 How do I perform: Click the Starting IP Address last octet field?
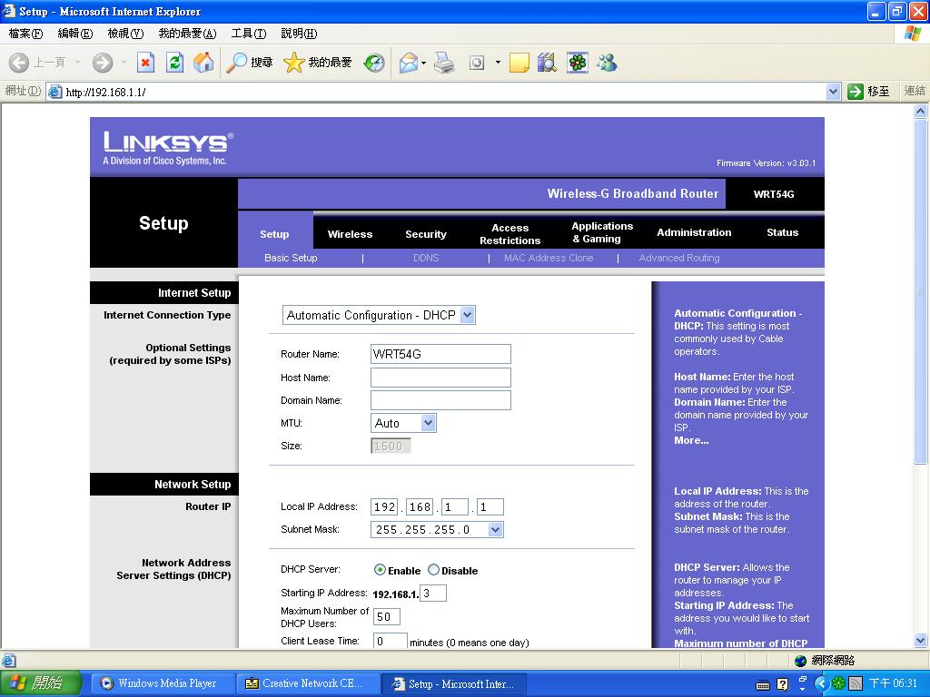tap(433, 594)
